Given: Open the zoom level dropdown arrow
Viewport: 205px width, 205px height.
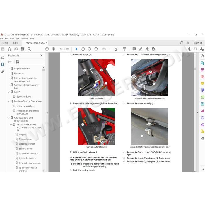Looking at the screenshot, I should [110, 49].
